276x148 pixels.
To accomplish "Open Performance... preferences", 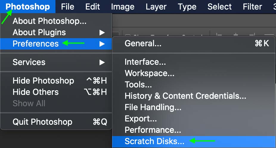I will point(193,130).
